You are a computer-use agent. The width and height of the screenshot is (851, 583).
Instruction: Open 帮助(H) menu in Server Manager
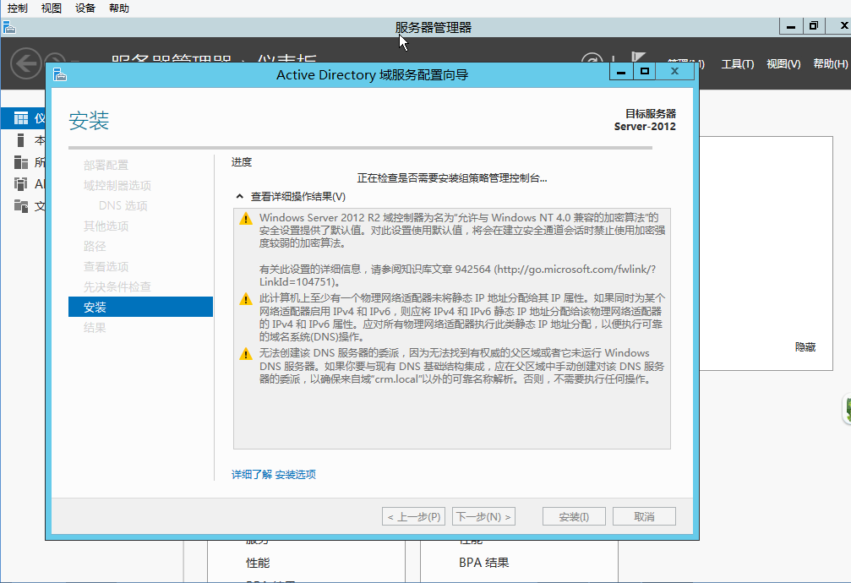[x=831, y=64]
